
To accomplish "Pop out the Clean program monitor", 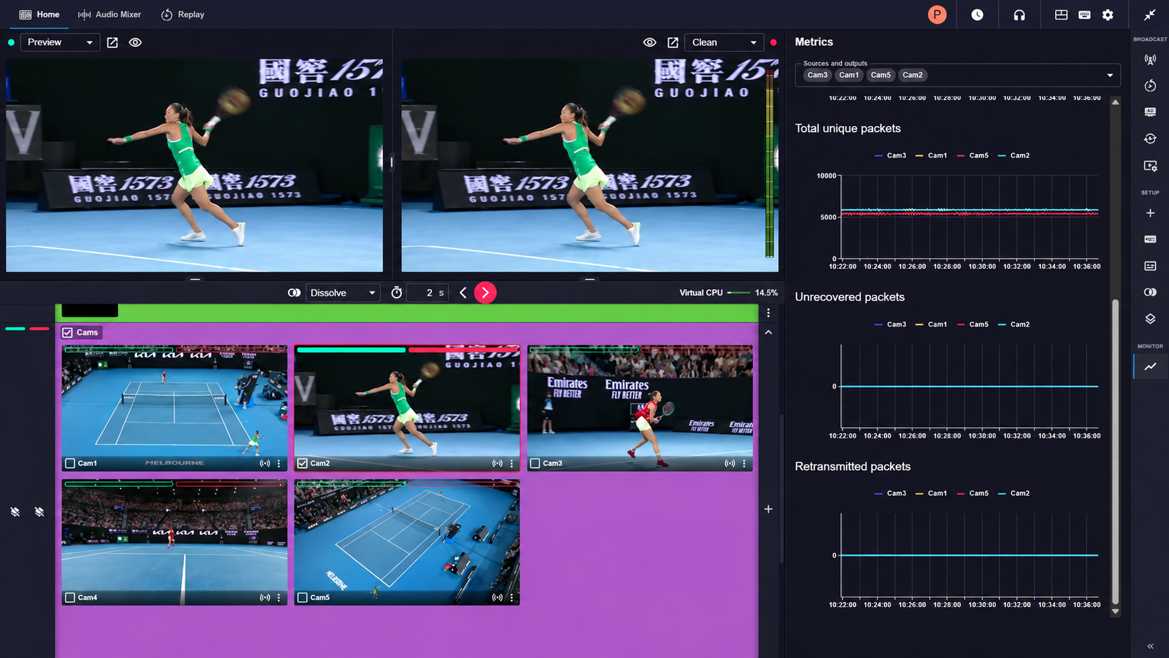I will pos(673,43).
